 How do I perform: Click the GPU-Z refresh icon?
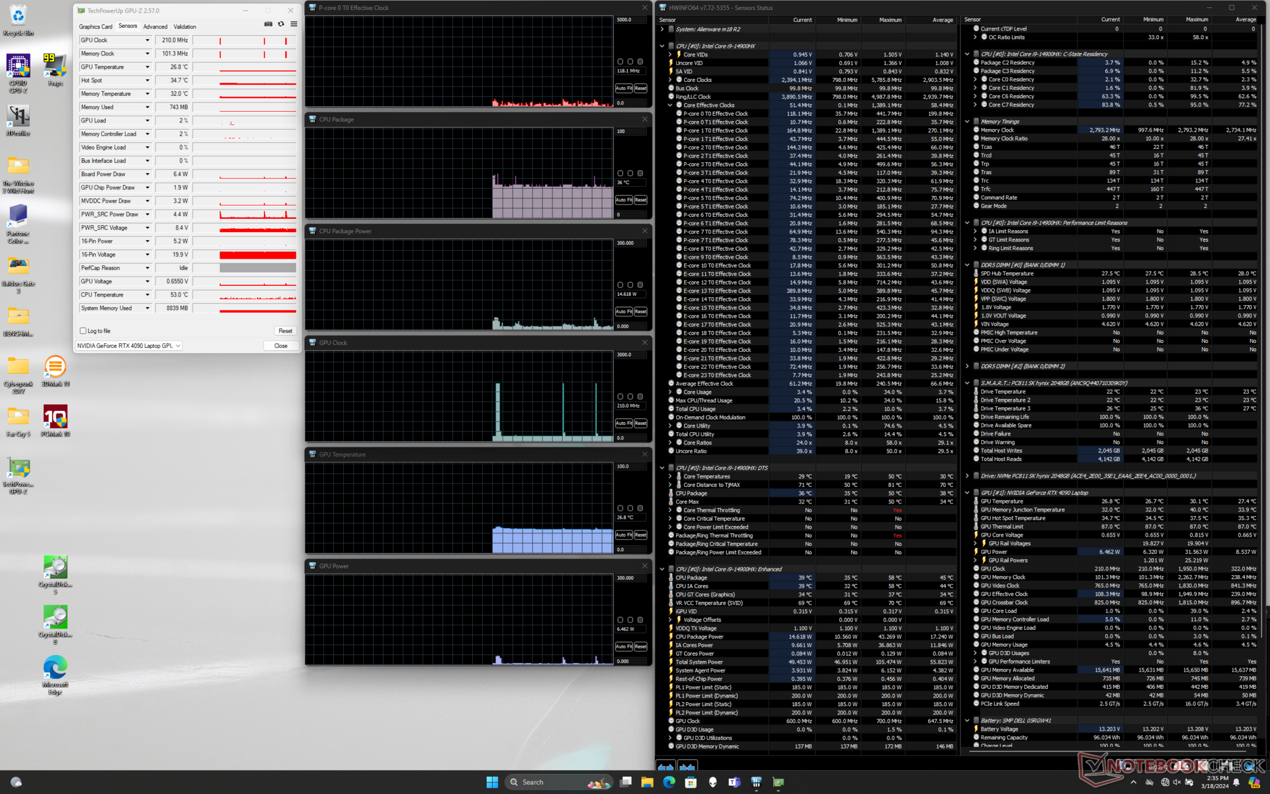[x=281, y=24]
